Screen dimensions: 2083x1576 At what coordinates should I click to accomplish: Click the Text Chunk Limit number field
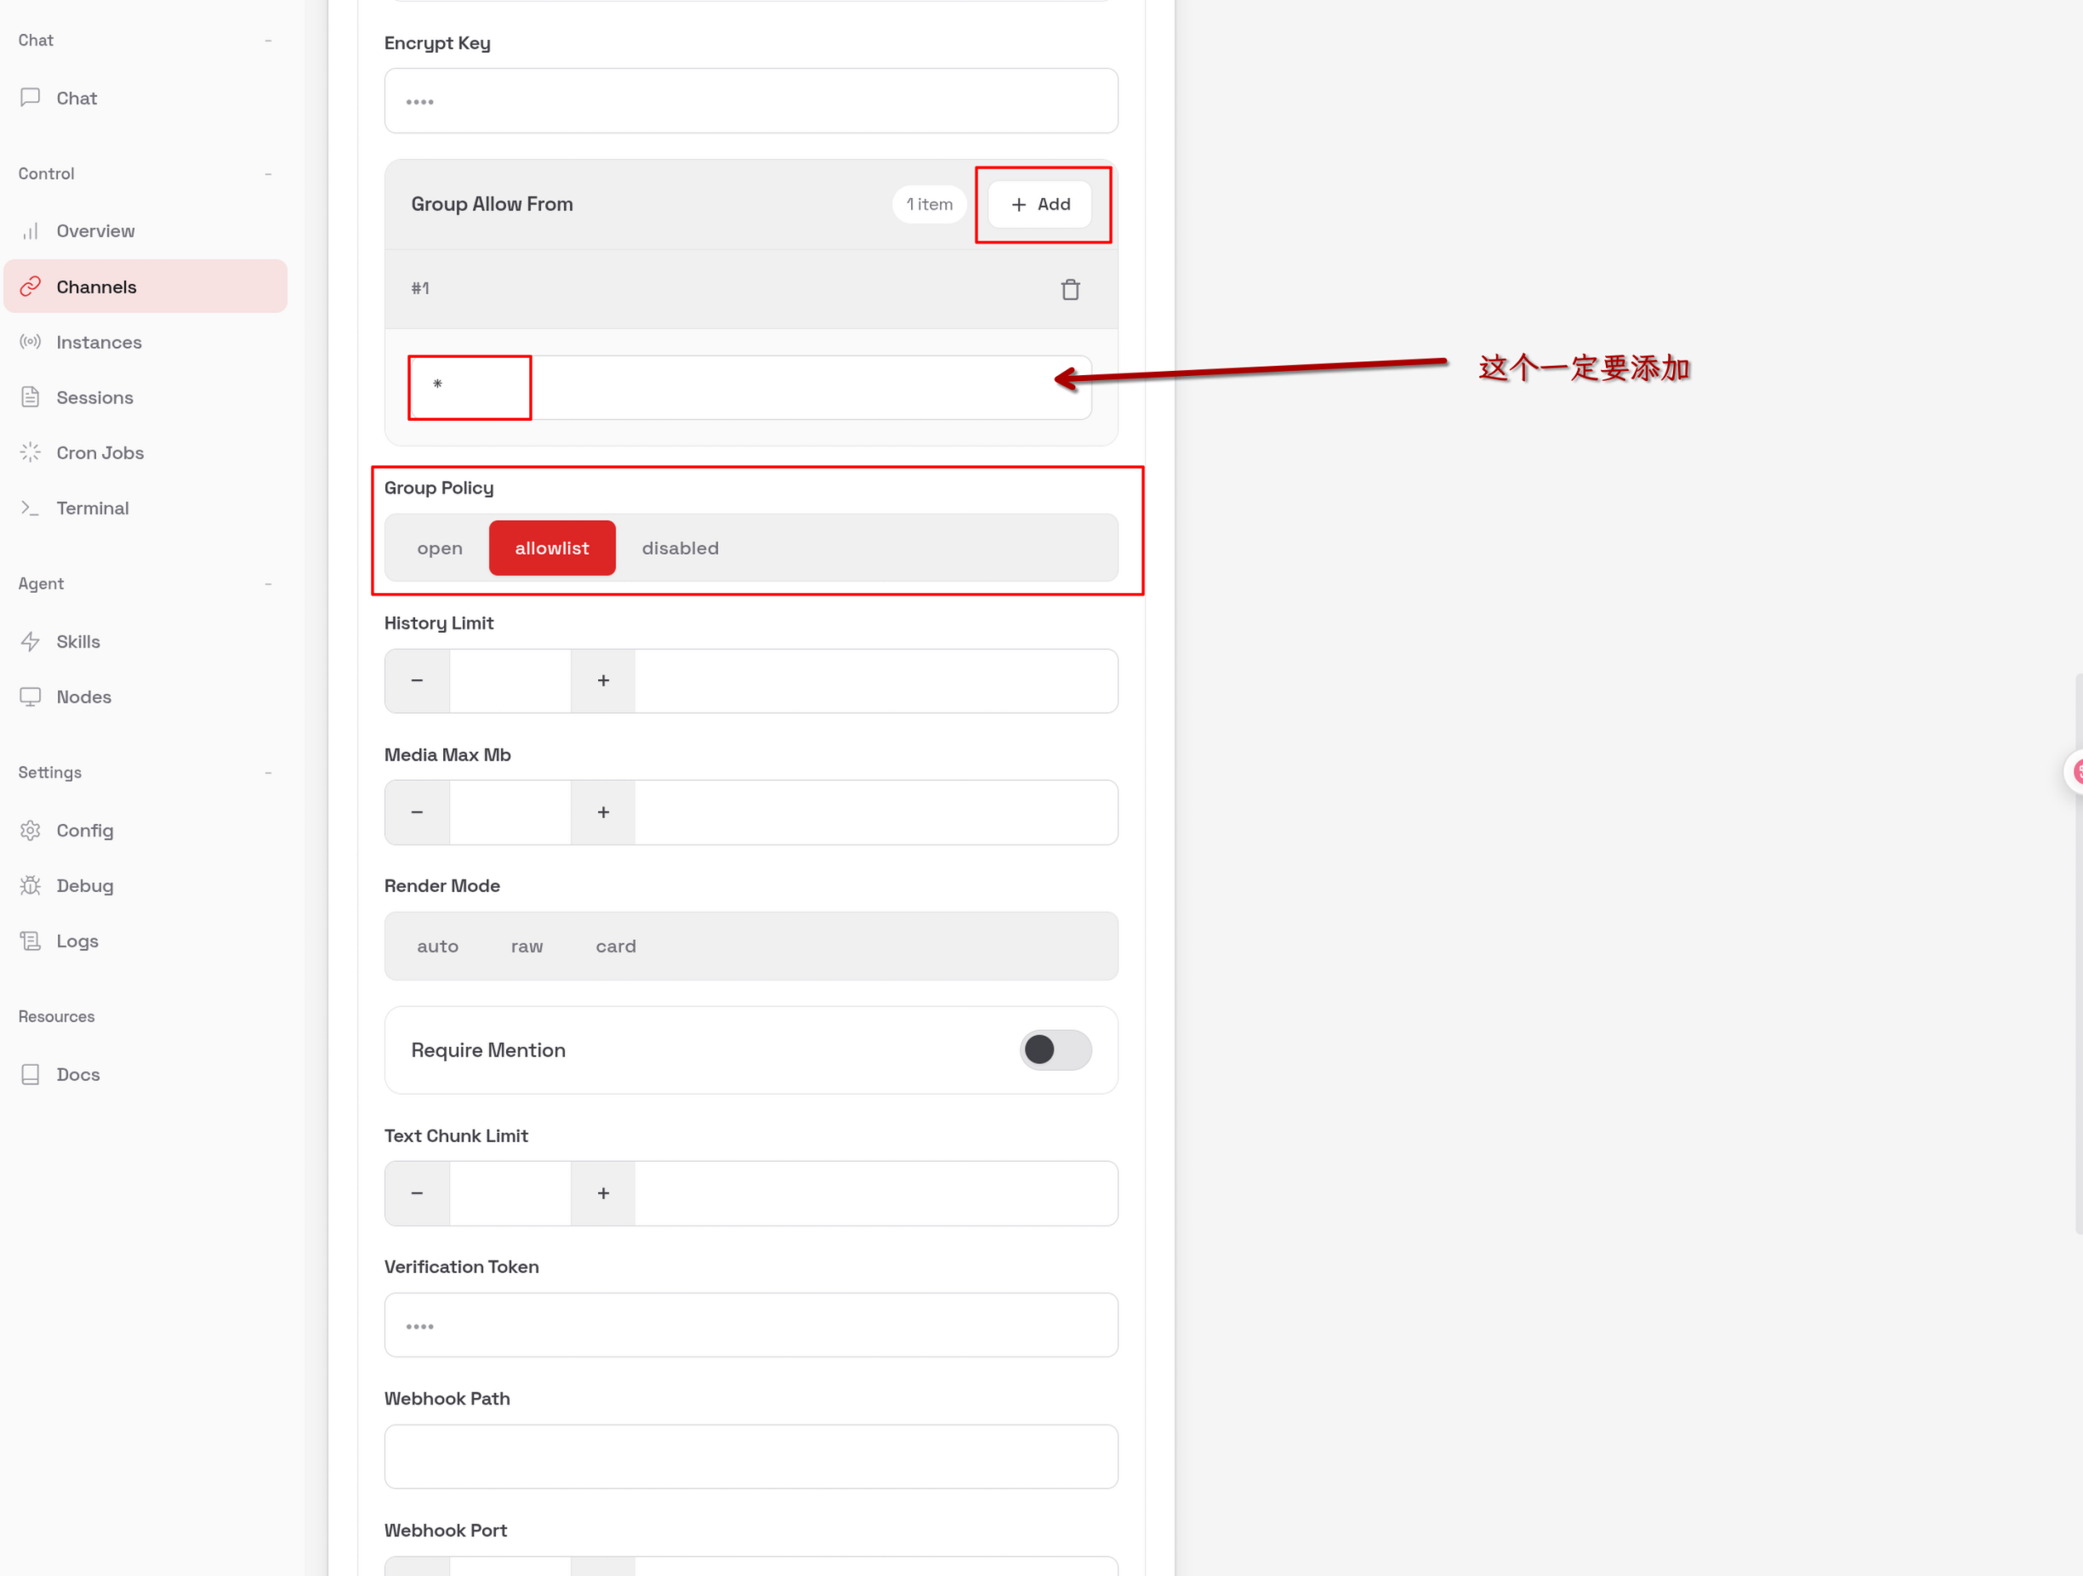510,1192
